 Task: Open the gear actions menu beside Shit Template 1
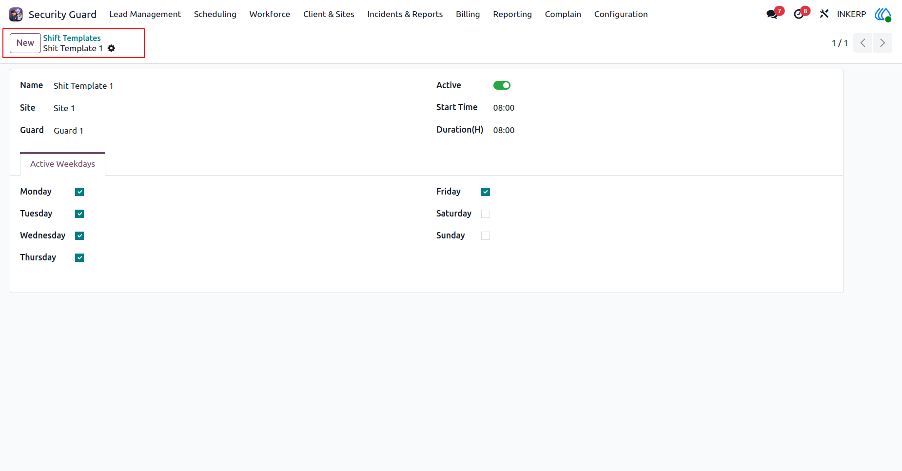(x=111, y=48)
